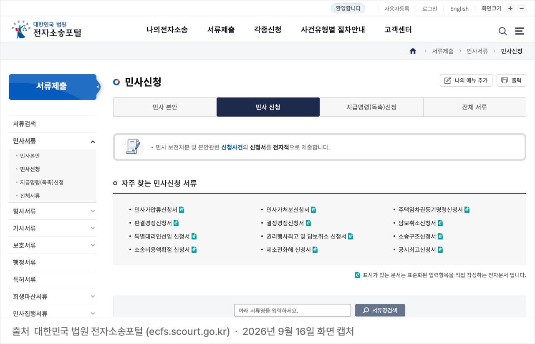Click e-document icon next to 공시최고신청서
This screenshot has width=535, height=344.
pos(440,249)
